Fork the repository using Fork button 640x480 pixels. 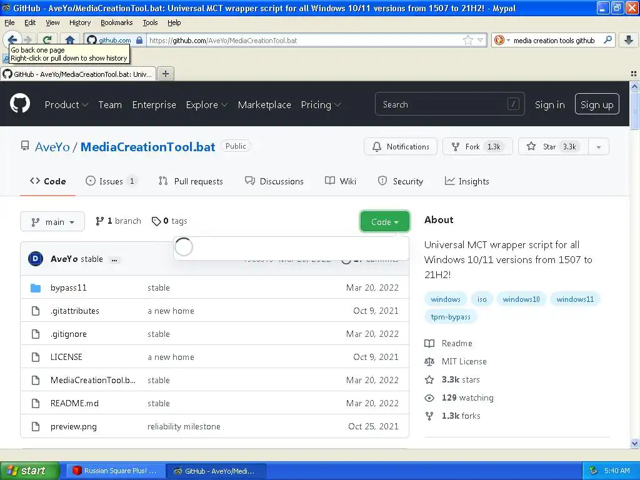(477, 146)
